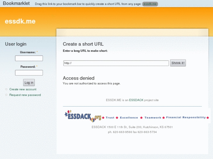Click the Username label
Screen dimensions: 213x159
click(x=28, y=52)
